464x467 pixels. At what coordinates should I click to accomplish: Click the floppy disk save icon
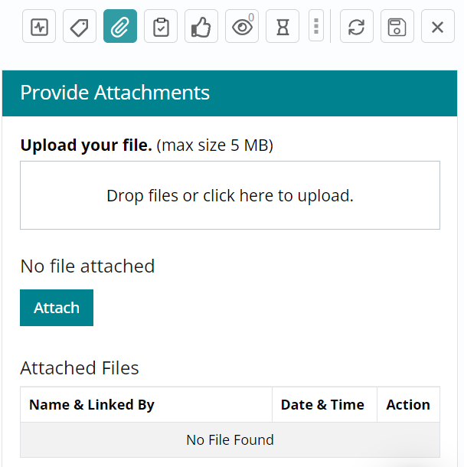[x=397, y=27]
